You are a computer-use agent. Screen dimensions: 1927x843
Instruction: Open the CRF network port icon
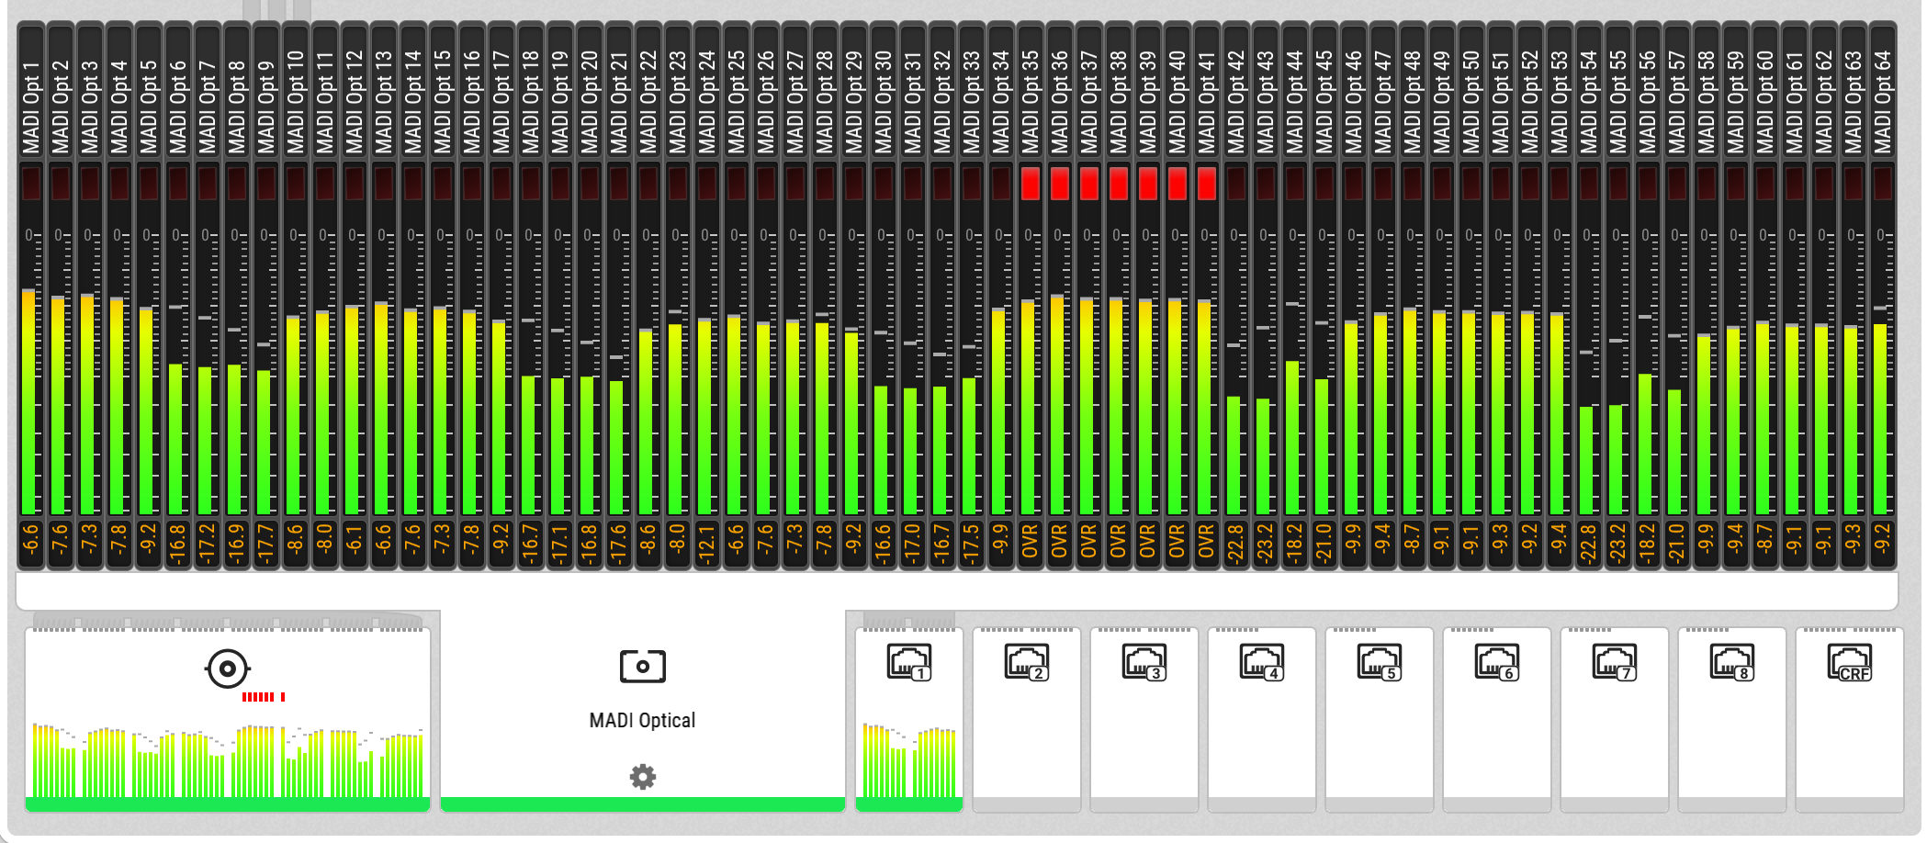pyautogui.click(x=1849, y=662)
